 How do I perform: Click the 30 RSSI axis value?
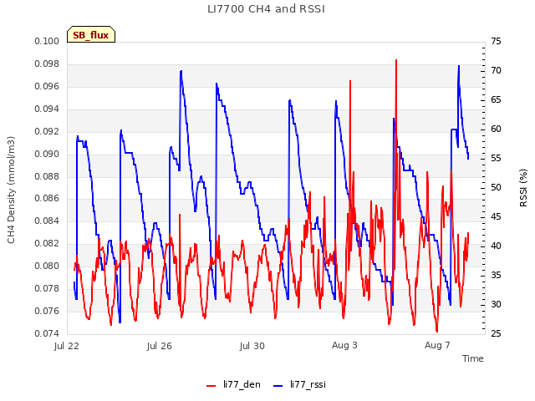click(x=496, y=304)
